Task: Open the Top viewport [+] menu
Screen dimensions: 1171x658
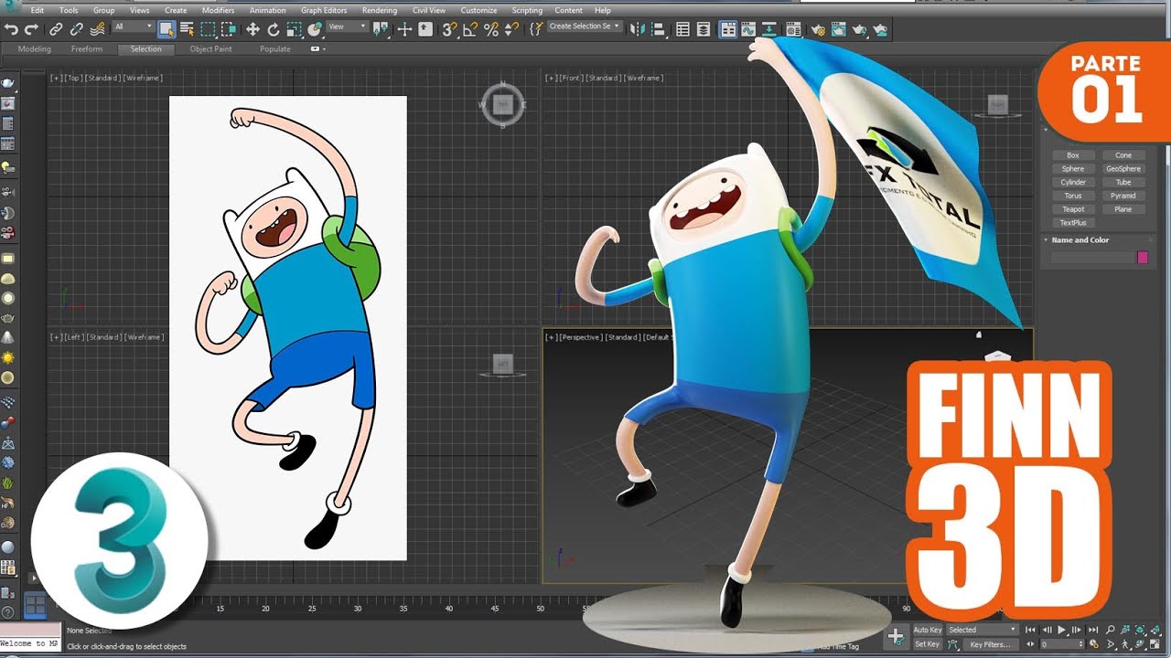Action: (56, 78)
